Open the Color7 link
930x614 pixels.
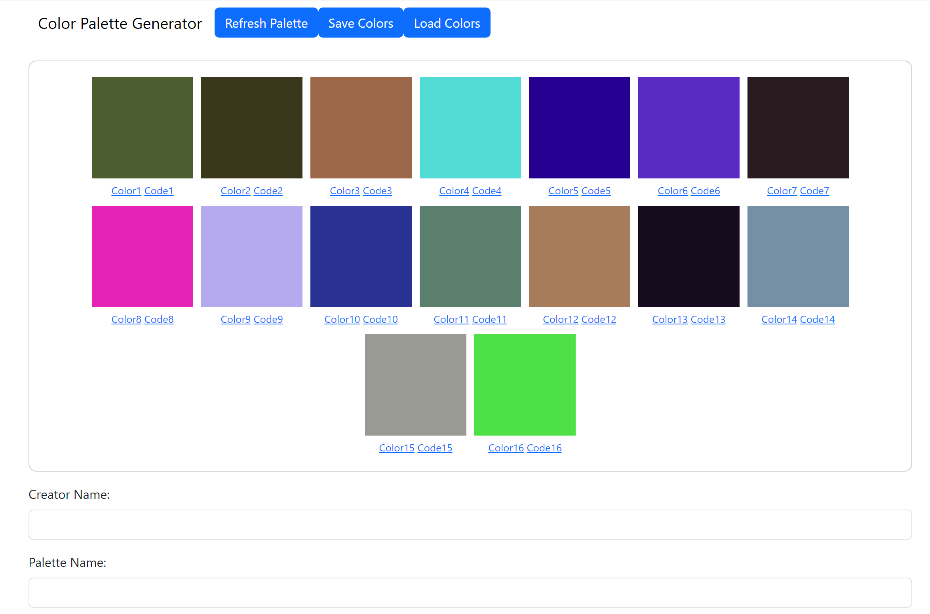[782, 191]
